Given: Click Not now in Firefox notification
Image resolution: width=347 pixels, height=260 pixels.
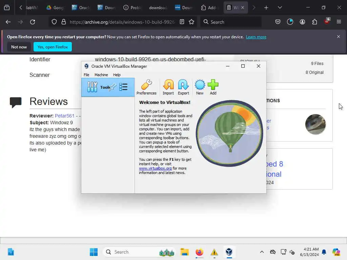Looking at the screenshot, I should (19, 47).
